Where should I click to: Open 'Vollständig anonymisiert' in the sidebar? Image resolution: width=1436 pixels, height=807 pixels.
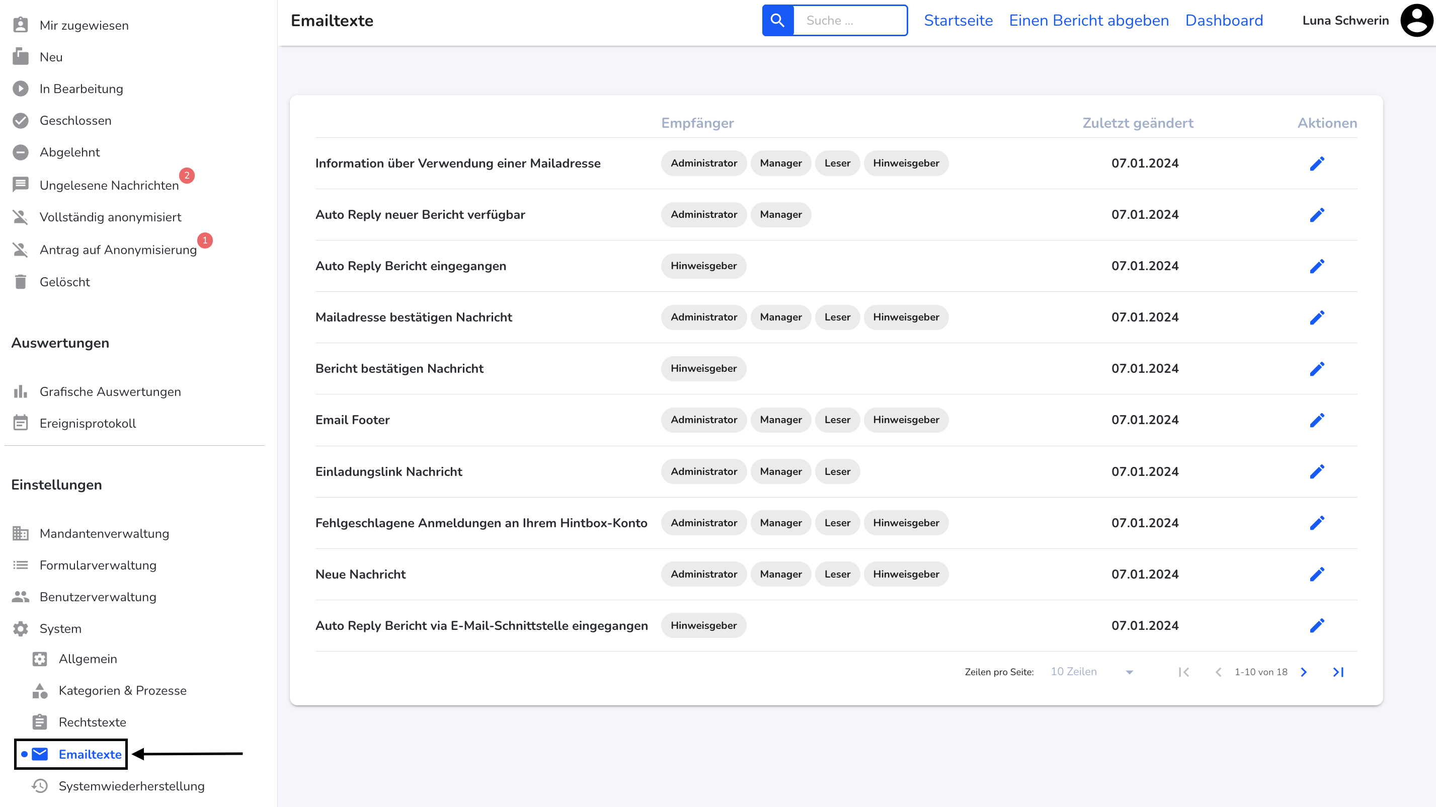pyautogui.click(x=110, y=217)
